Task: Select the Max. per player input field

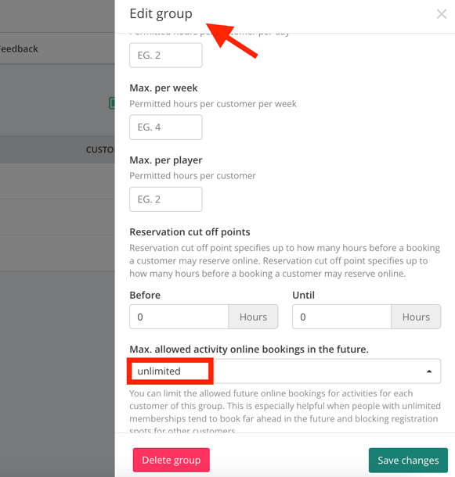Action: point(166,199)
